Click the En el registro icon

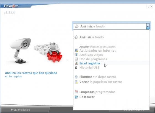[76, 63]
